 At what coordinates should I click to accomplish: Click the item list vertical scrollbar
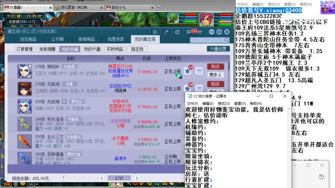click(229, 66)
